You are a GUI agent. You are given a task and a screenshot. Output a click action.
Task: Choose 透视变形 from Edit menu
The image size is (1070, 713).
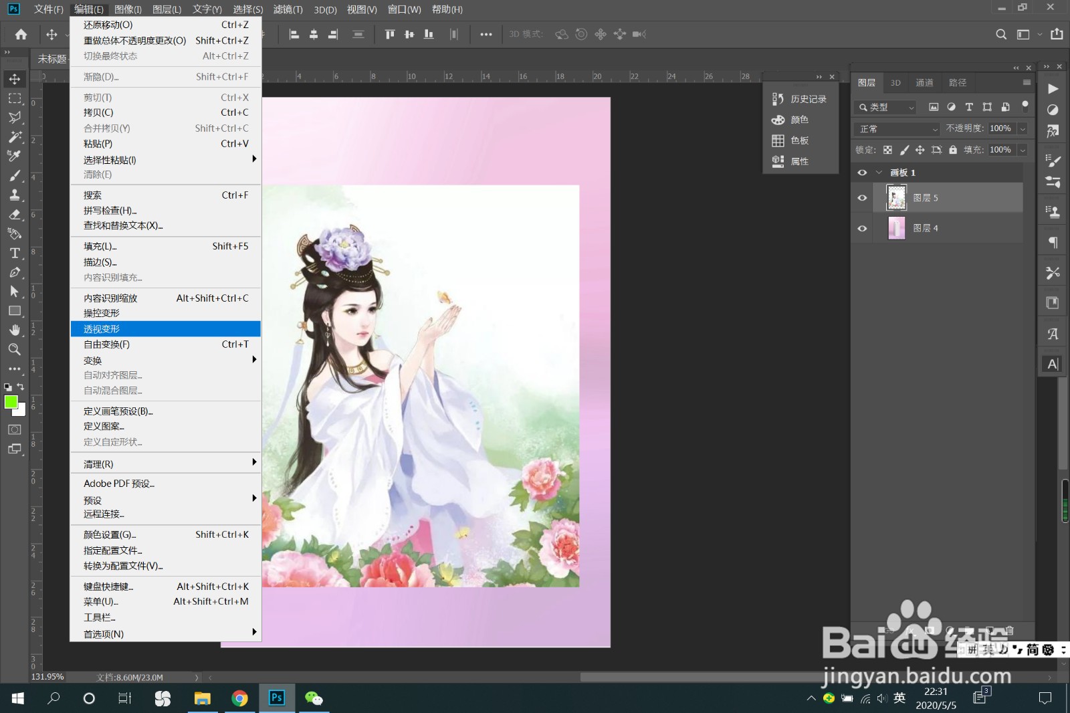(165, 328)
